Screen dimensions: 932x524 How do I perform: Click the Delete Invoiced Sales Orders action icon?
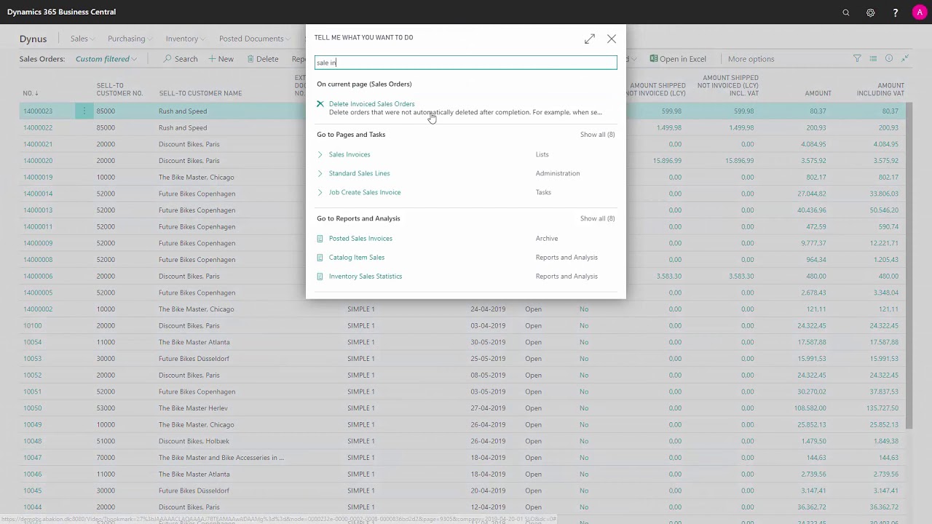click(x=320, y=104)
